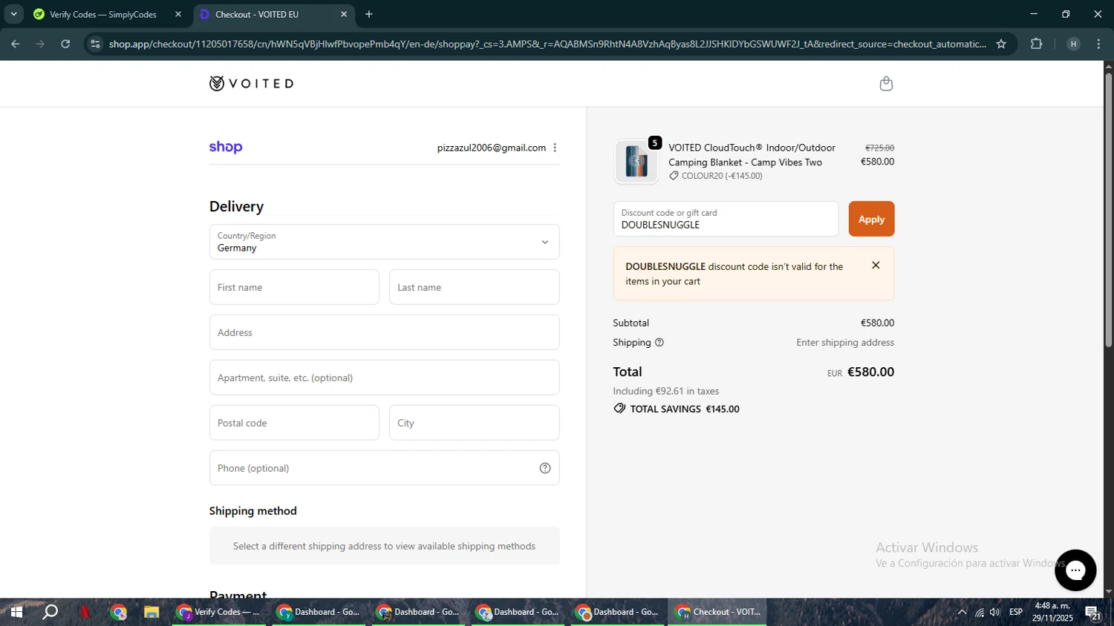Open account options menu next to email
The width and height of the screenshot is (1114, 626).
[x=555, y=148]
